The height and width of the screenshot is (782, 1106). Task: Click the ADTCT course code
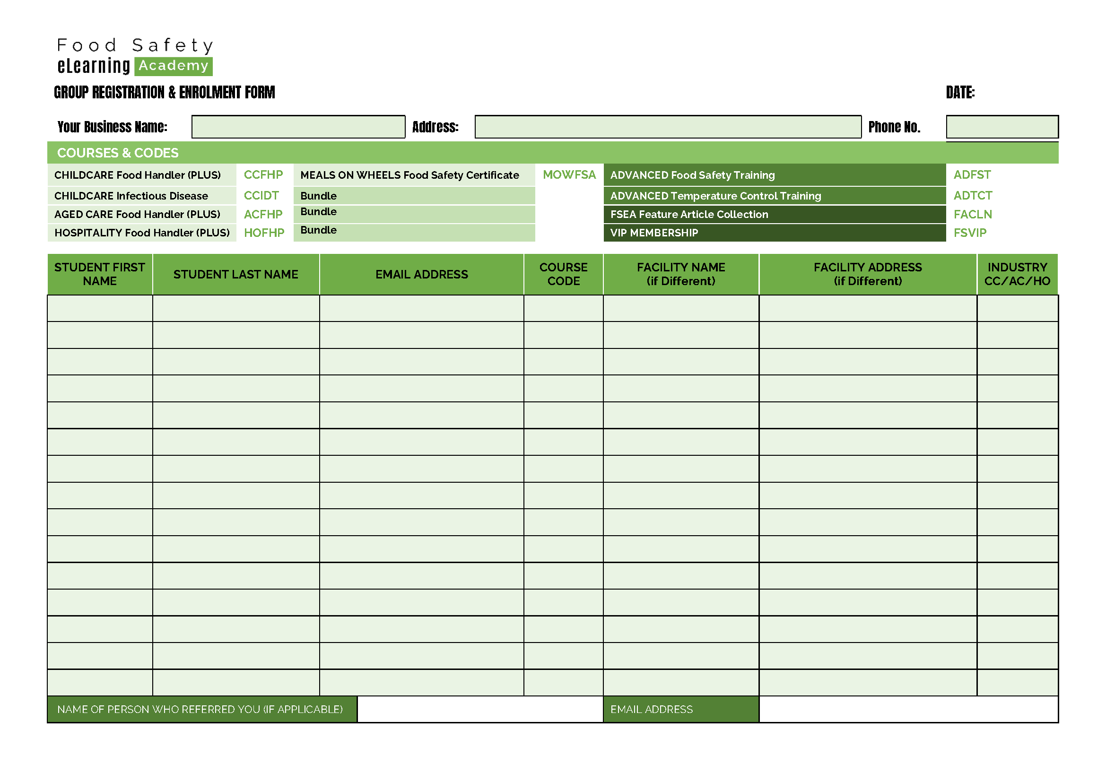pos(973,196)
